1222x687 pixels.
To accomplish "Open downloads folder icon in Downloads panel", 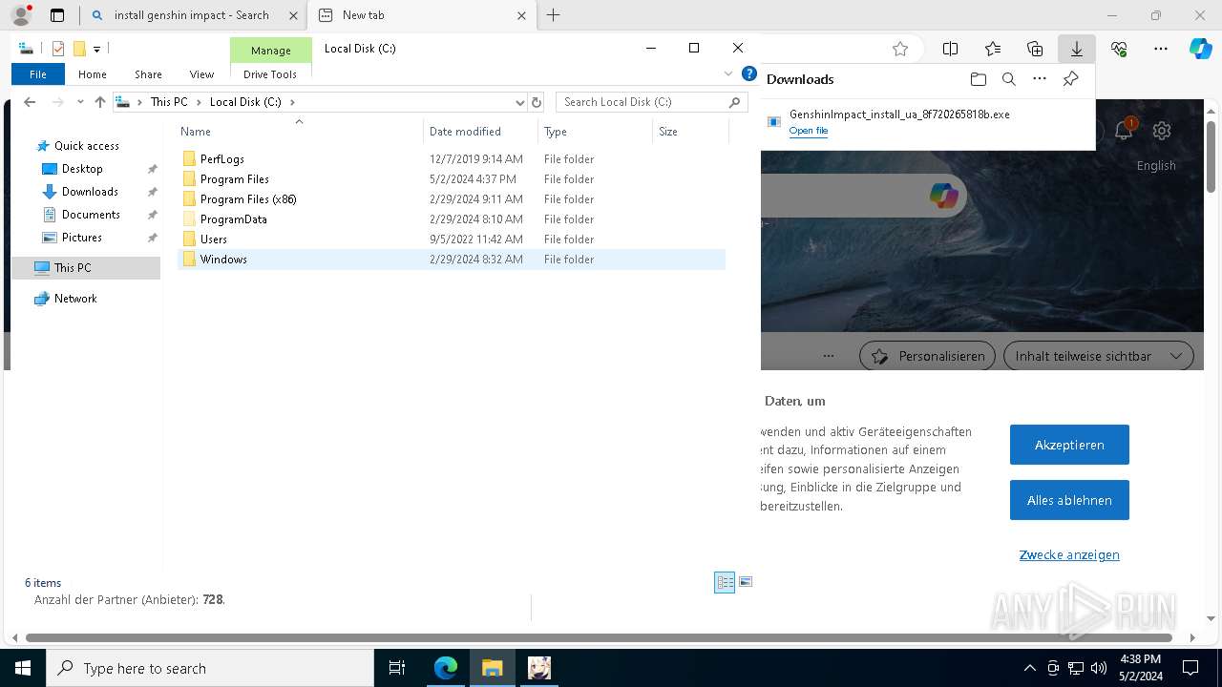I will [x=978, y=79].
